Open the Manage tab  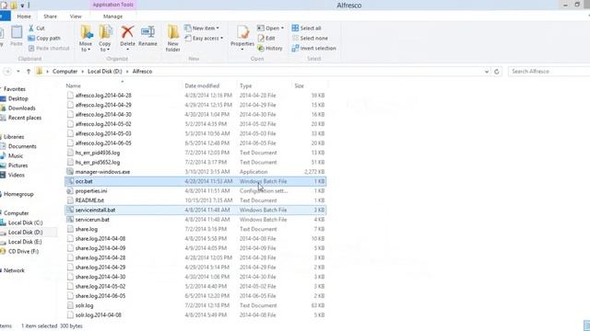pyautogui.click(x=112, y=17)
